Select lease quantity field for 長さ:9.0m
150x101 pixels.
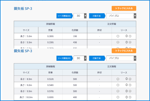[126, 85]
